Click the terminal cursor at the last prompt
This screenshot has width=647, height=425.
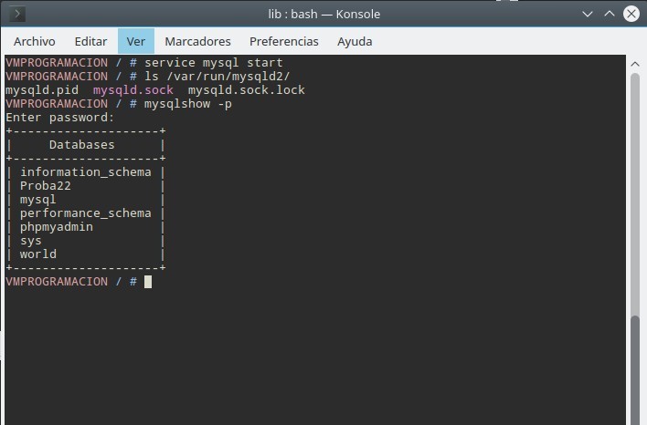coord(148,282)
